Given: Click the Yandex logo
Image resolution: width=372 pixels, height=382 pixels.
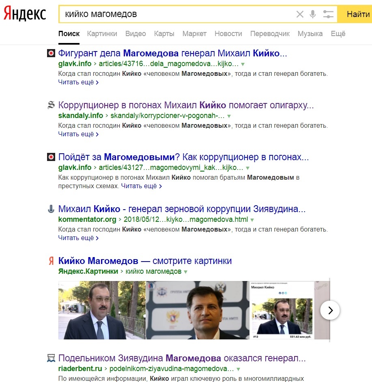Looking at the screenshot, I should click(25, 14).
